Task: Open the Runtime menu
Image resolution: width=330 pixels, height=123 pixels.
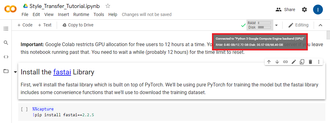Action: click(81, 14)
